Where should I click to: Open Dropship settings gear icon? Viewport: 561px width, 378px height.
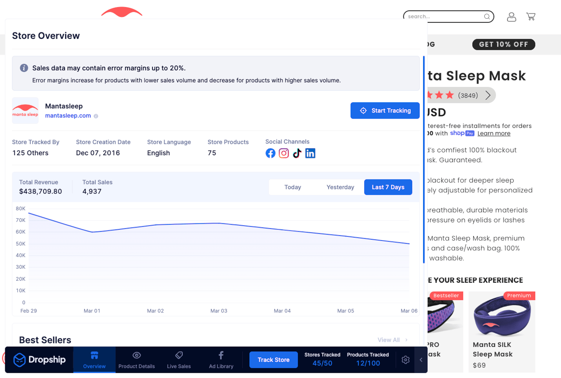pyautogui.click(x=405, y=360)
